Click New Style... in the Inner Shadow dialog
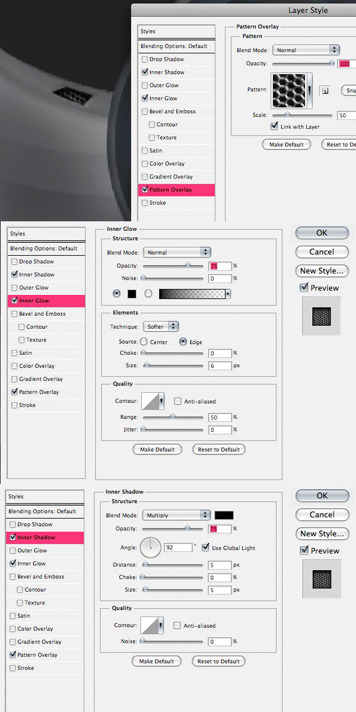This screenshot has height=712, width=356. click(322, 533)
